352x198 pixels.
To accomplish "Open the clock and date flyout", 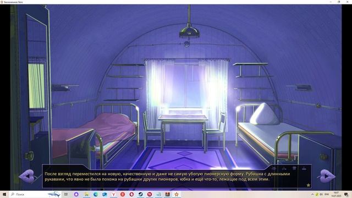I will tap(336, 194).
